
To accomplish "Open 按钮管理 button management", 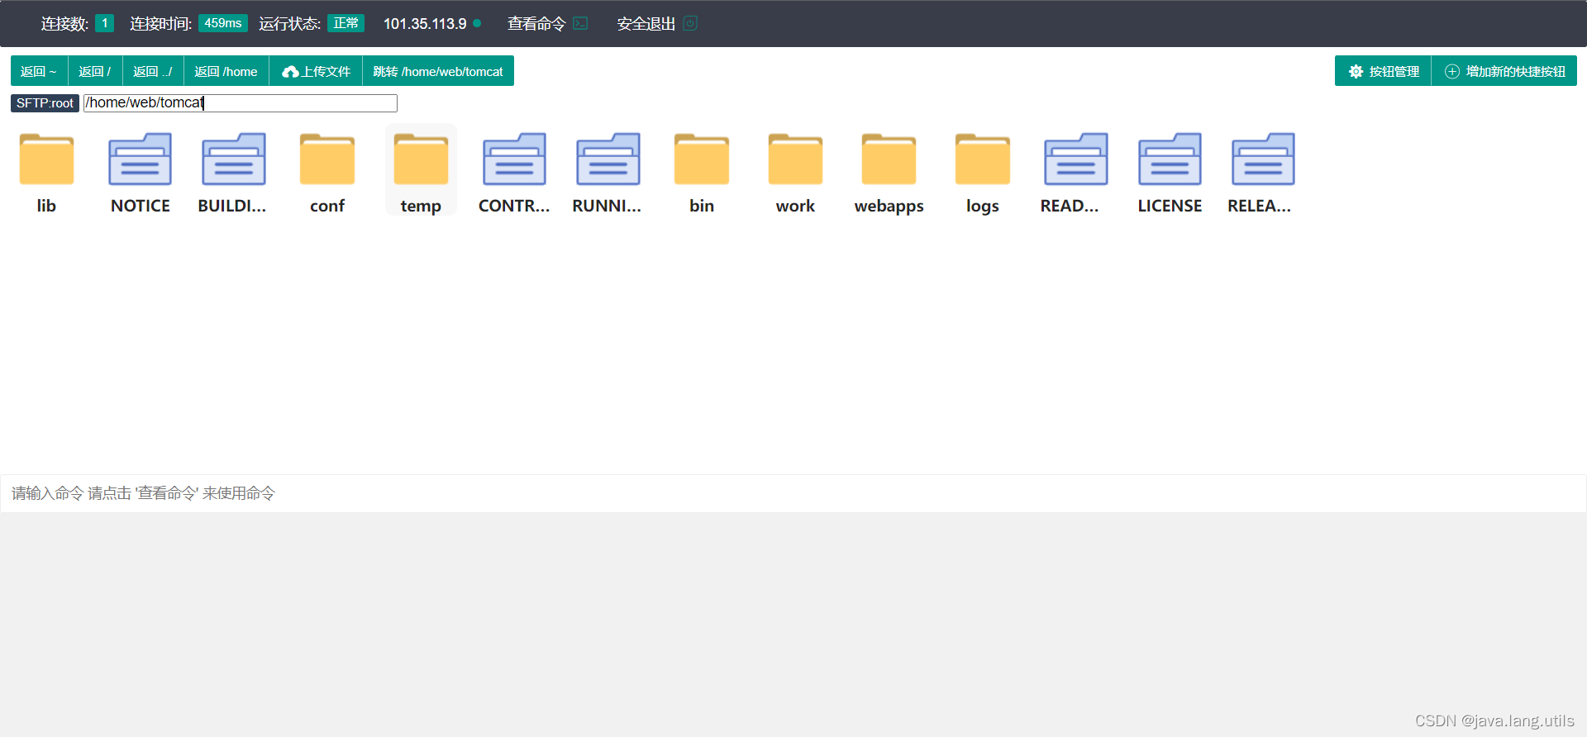I will pos(1383,71).
